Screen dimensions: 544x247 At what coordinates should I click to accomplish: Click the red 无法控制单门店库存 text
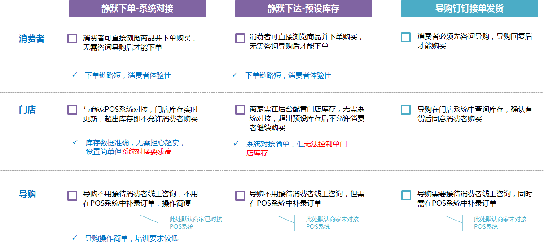click(x=325, y=144)
